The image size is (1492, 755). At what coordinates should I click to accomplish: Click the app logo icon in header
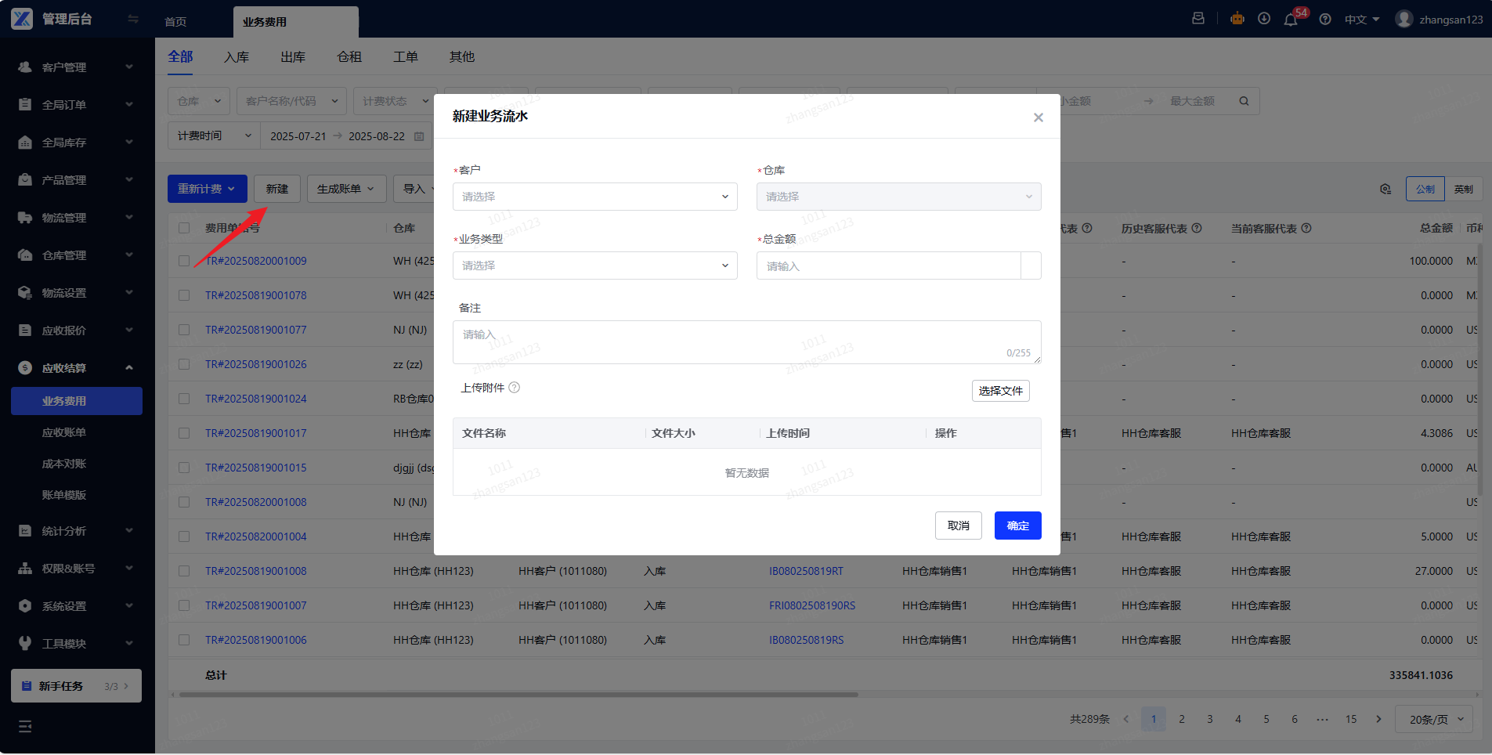pos(22,19)
